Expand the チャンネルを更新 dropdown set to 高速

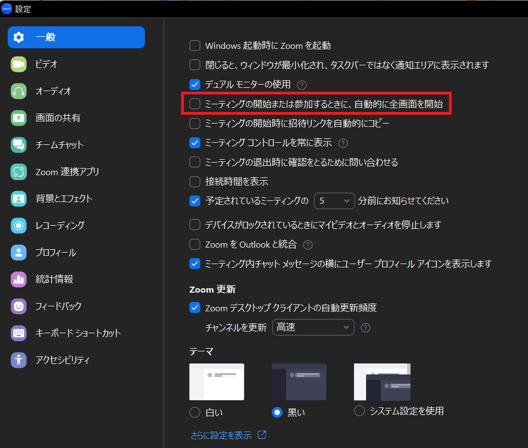313,327
